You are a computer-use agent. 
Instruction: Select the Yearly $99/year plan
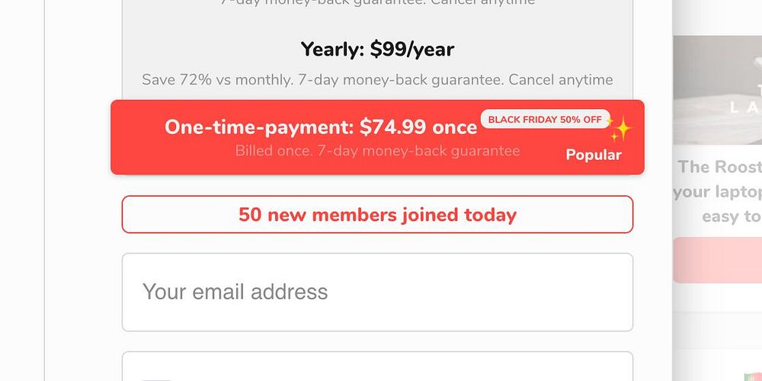[377, 50]
